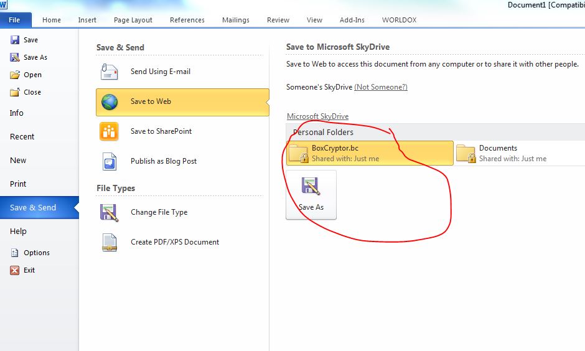585x351 pixels.
Task: Click the red Exit icon
Action: click(x=14, y=271)
